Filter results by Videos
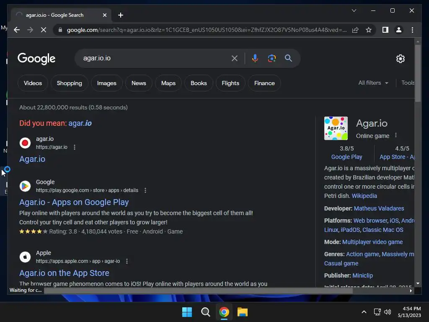This screenshot has height=322, width=429. point(33,83)
